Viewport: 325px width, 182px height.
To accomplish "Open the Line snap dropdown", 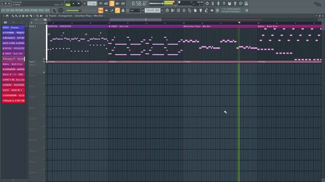I will 135,10.
